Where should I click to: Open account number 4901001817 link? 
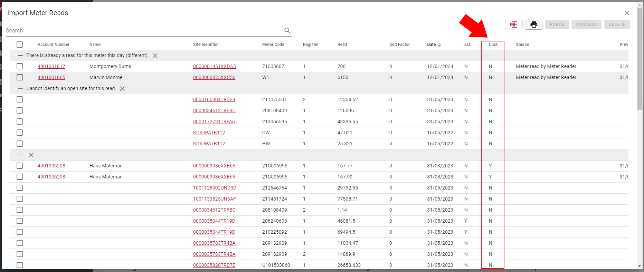pos(51,66)
